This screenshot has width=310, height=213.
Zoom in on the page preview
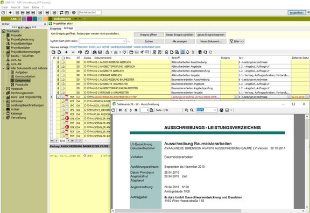point(186,110)
